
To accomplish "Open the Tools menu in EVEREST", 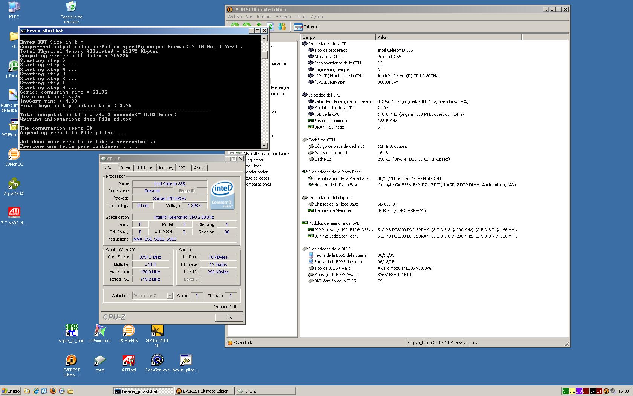I will tap(301, 17).
